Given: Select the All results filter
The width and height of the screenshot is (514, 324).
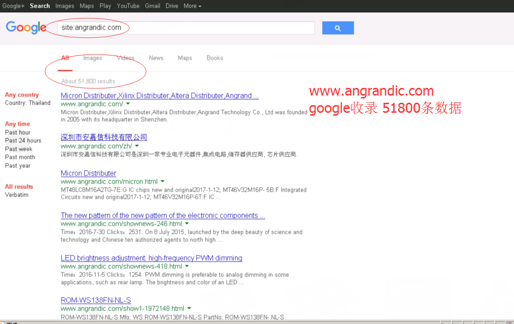Looking at the screenshot, I should tap(19, 187).
